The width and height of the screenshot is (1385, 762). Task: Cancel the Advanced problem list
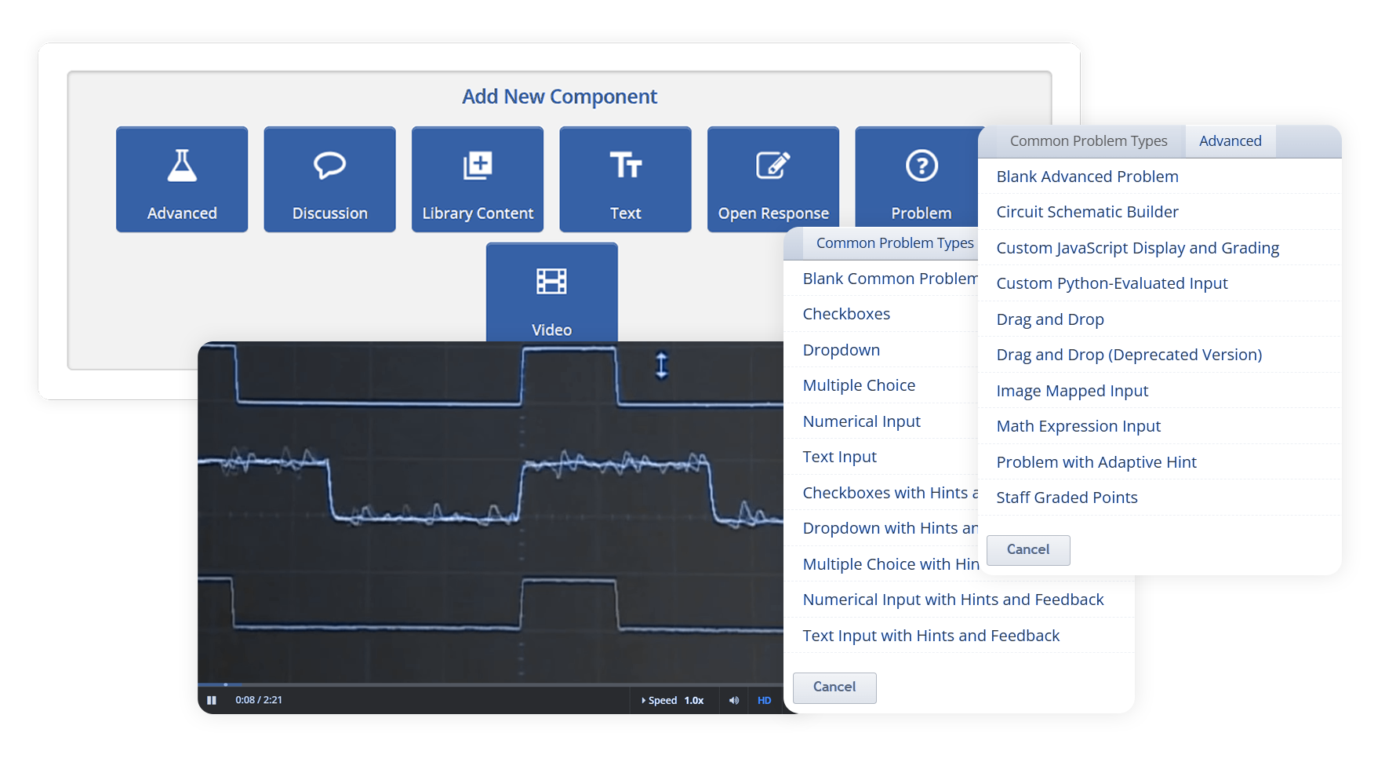point(1027,550)
